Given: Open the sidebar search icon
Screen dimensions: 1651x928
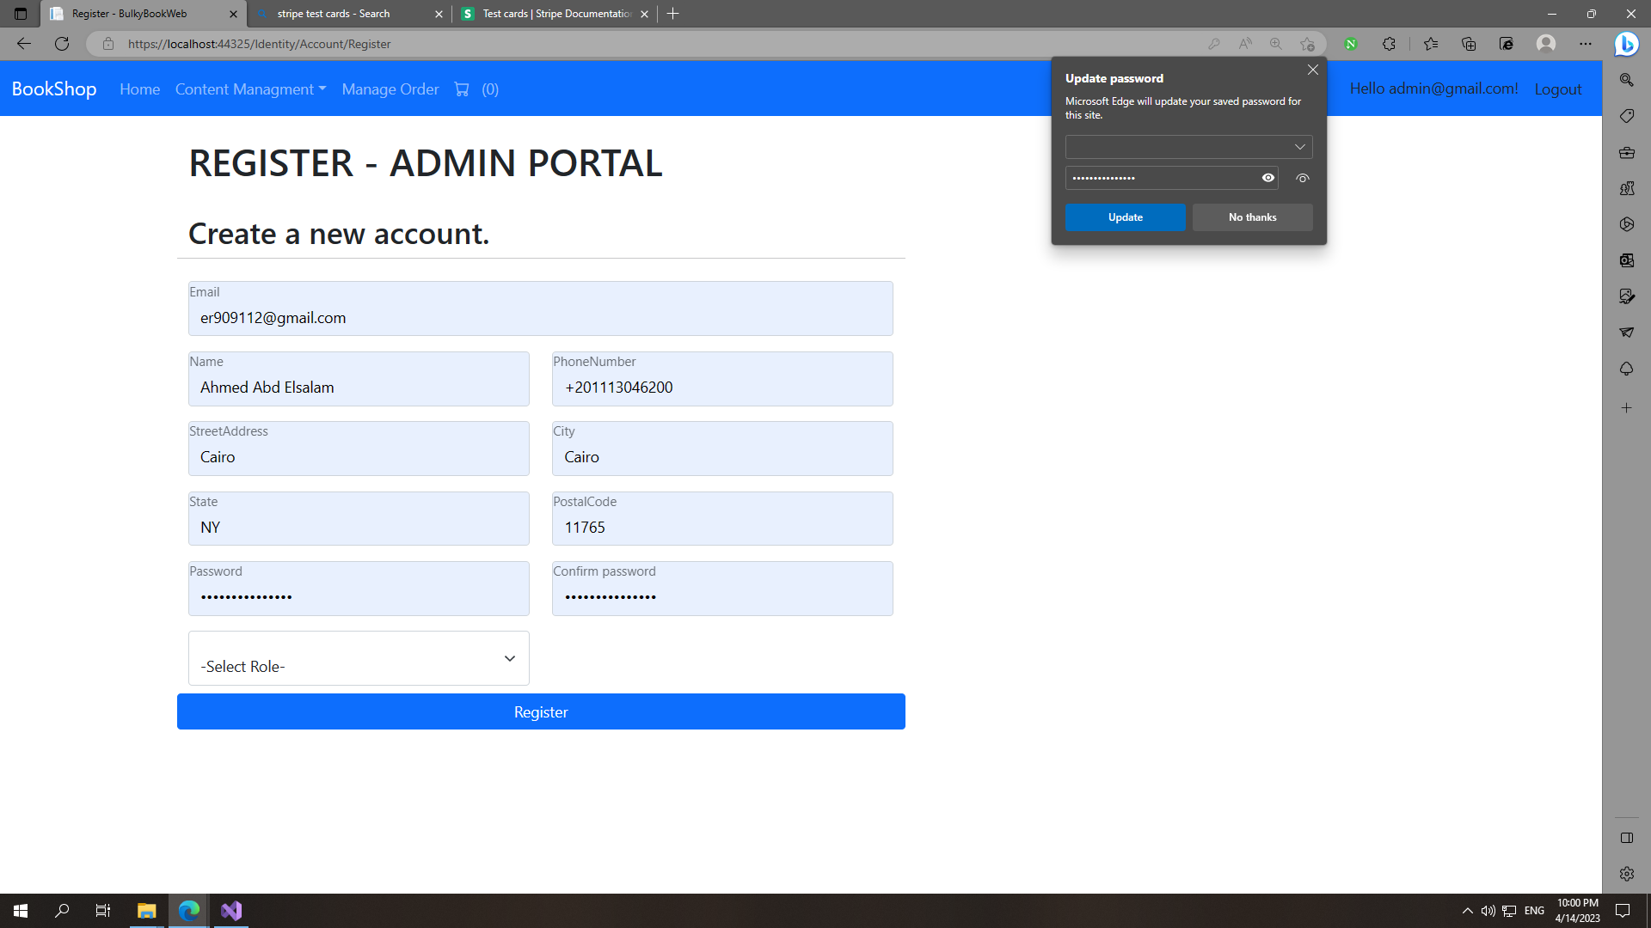Looking at the screenshot, I should tap(1627, 79).
